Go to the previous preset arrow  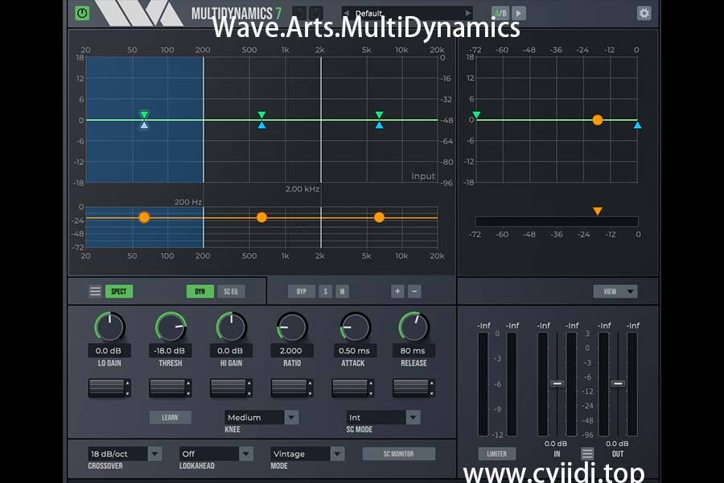pyautogui.click(x=346, y=13)
